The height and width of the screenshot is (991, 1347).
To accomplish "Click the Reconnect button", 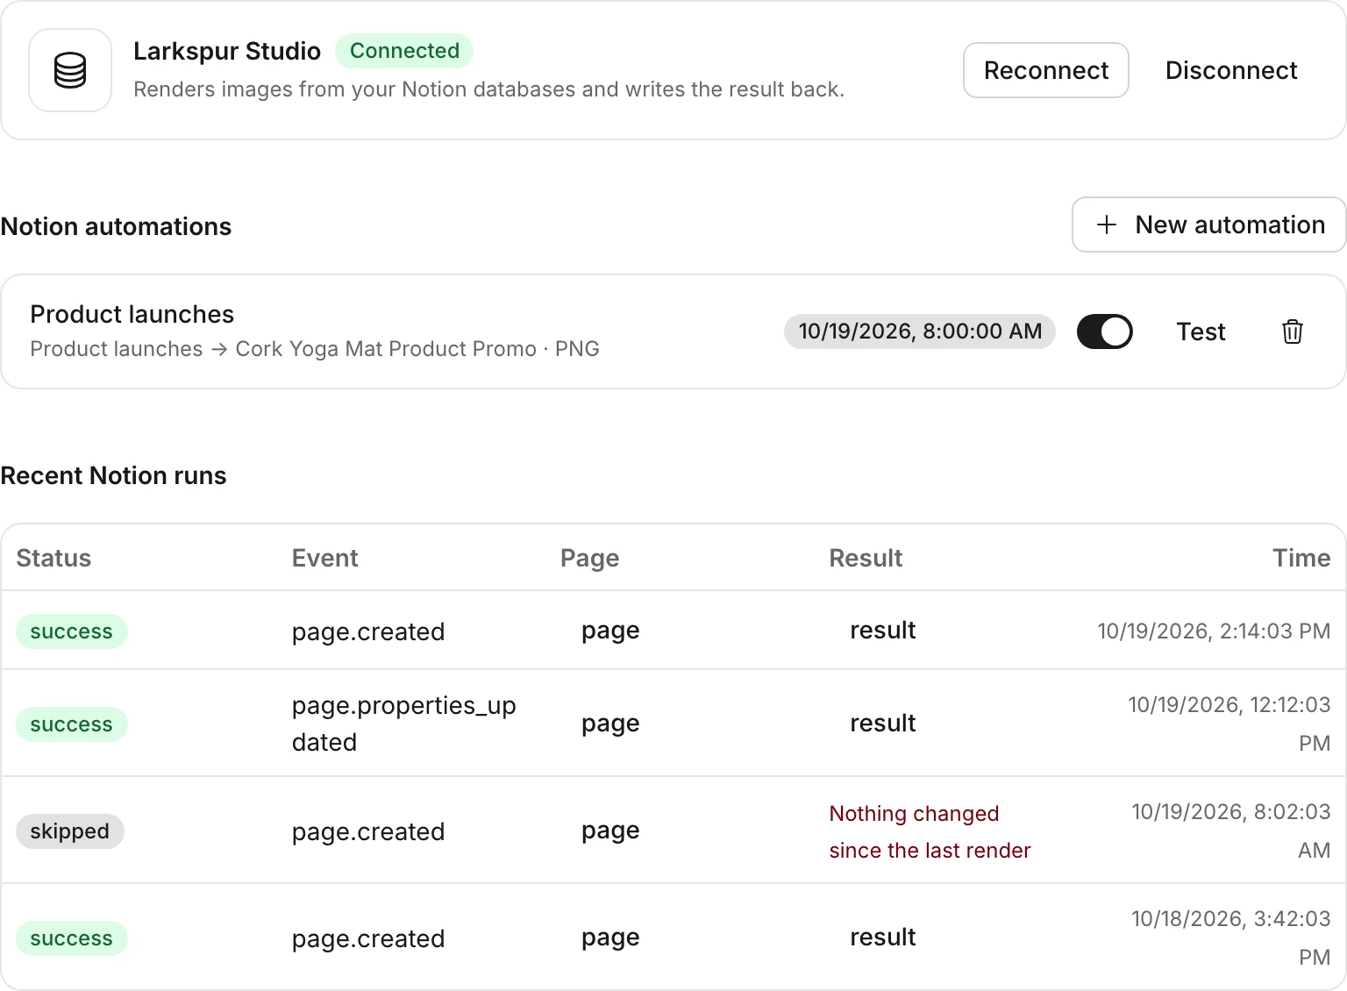I will [x=1046, y=70].
